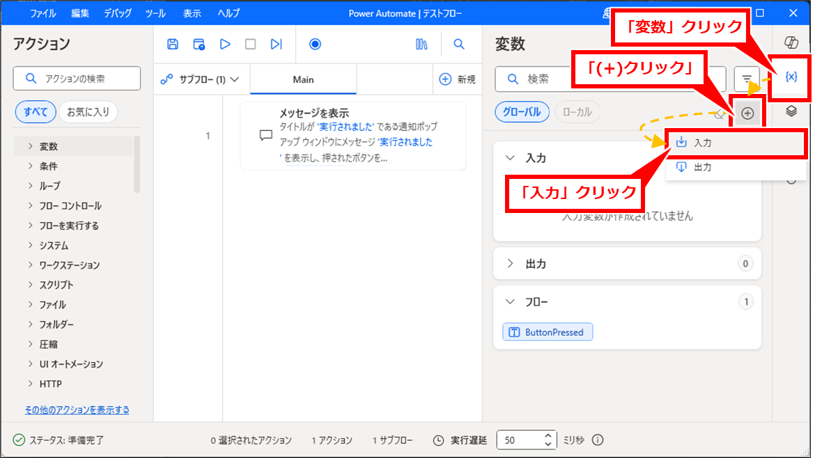Screen dimensions: 815x458
Task: Click the plus icon to add variable
Action: click(747, 113)
